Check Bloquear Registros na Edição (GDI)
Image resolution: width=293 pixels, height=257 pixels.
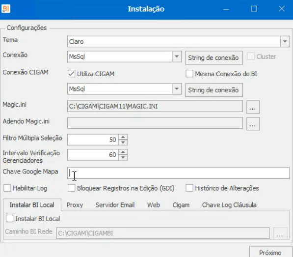pyautogui.click(x=71, y=188)
